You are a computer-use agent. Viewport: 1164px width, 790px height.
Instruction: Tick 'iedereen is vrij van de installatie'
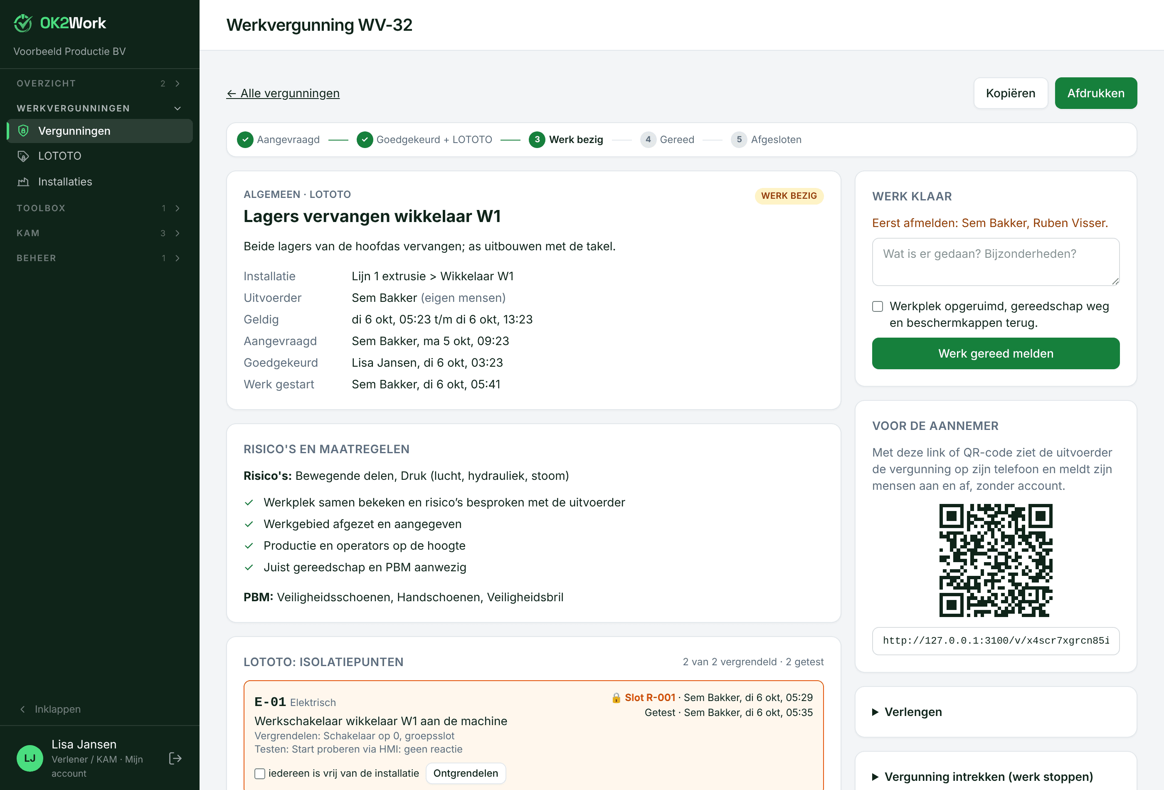point(260,773)
